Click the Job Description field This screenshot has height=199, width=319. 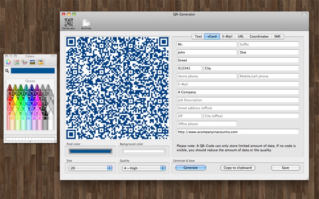pos(238,100)
